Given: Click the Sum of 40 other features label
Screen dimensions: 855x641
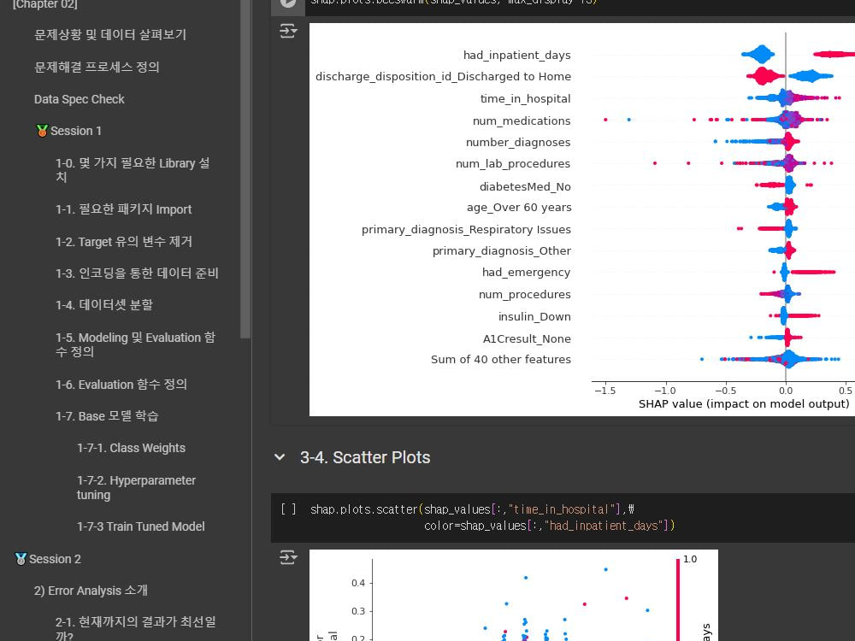Looking at the screenshot, I should tap(500, 359).
